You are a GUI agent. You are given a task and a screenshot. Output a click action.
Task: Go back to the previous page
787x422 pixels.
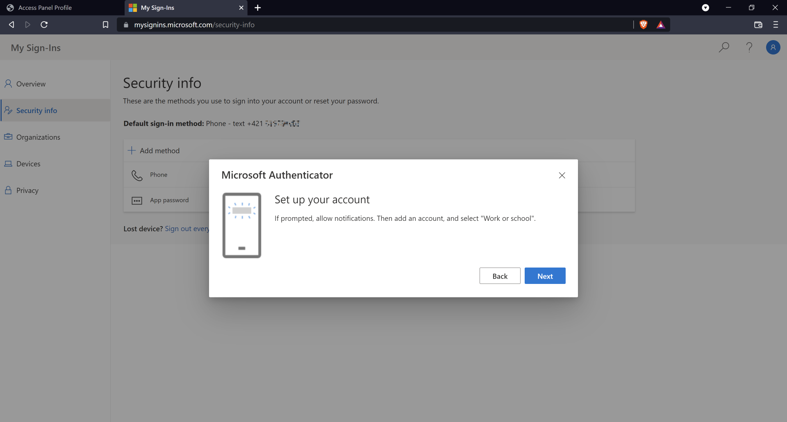[11, 25]
